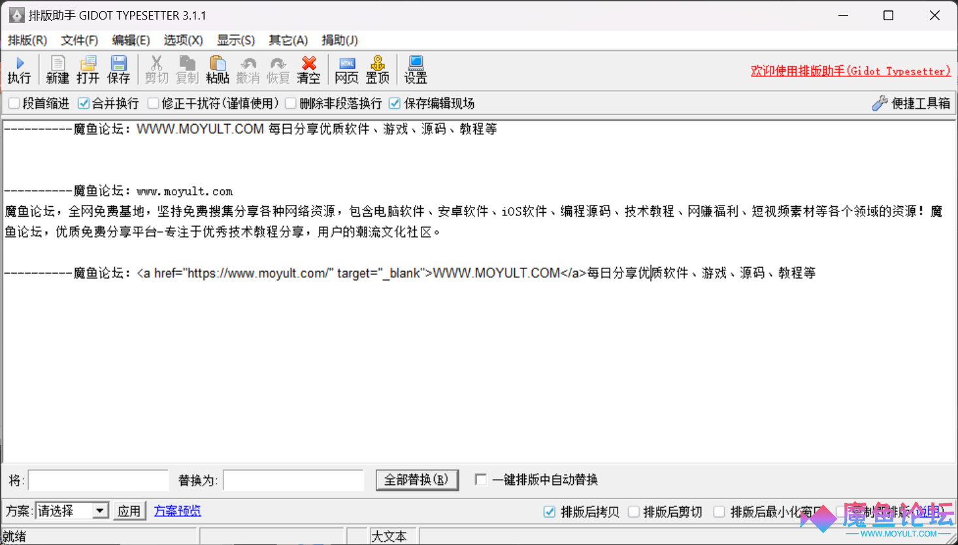The width and height of the screenshot is (958, 545).
Task: Close the 排版助手 window
Action: click(x=934, y=15)
